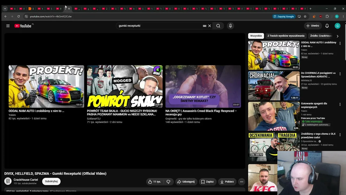The image size is (346, 195).
Task: Open a new browser tab
Action: (x=310, y=9)
